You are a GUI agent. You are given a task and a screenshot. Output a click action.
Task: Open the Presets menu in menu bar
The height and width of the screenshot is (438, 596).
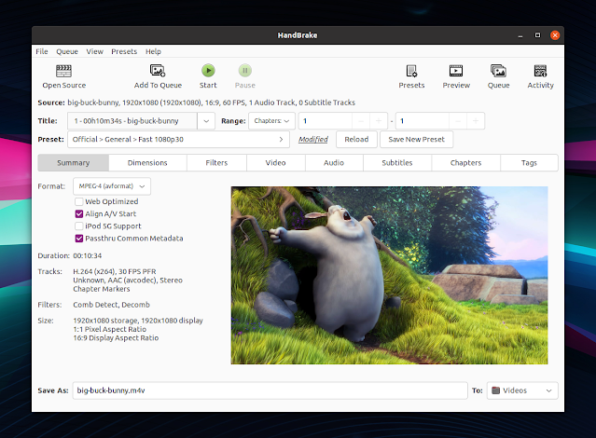point(122,52)
